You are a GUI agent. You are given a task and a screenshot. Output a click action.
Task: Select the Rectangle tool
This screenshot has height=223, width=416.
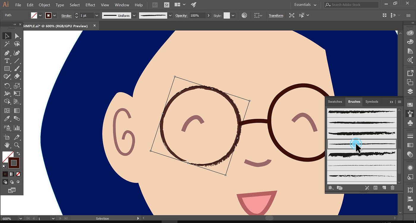[7, 69]
